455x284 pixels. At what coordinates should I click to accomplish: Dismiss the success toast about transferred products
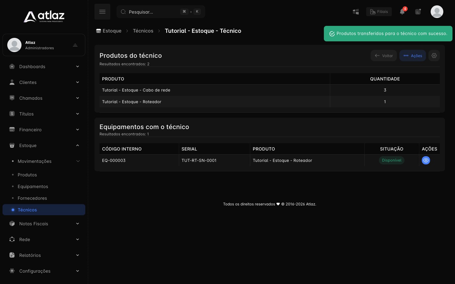[x=388, y=33]
